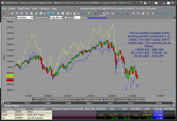177x121 pixels.
Task: Click the red 1041.98 price axis label
Action: (x=10, y=81)
